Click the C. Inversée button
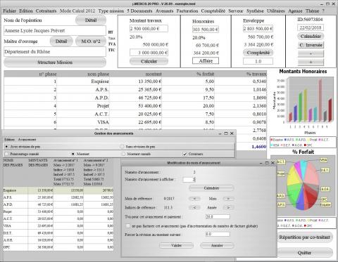The height and width of the screenshot is (262, 338). [311, 45]
